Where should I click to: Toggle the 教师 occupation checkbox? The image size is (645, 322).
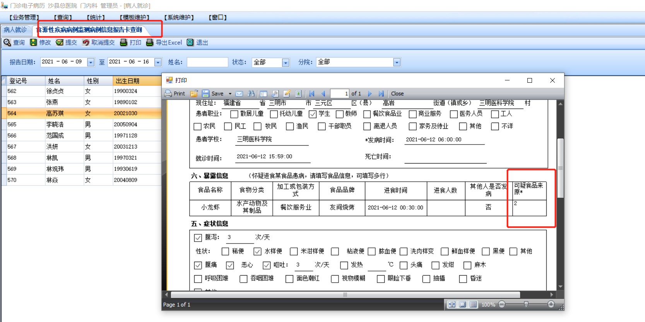click(340, 114)
